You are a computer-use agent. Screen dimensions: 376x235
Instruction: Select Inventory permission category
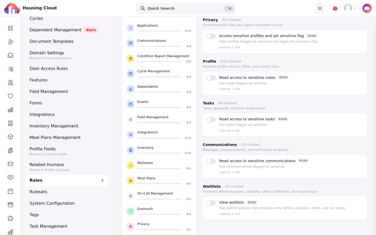tap(159, 150)
